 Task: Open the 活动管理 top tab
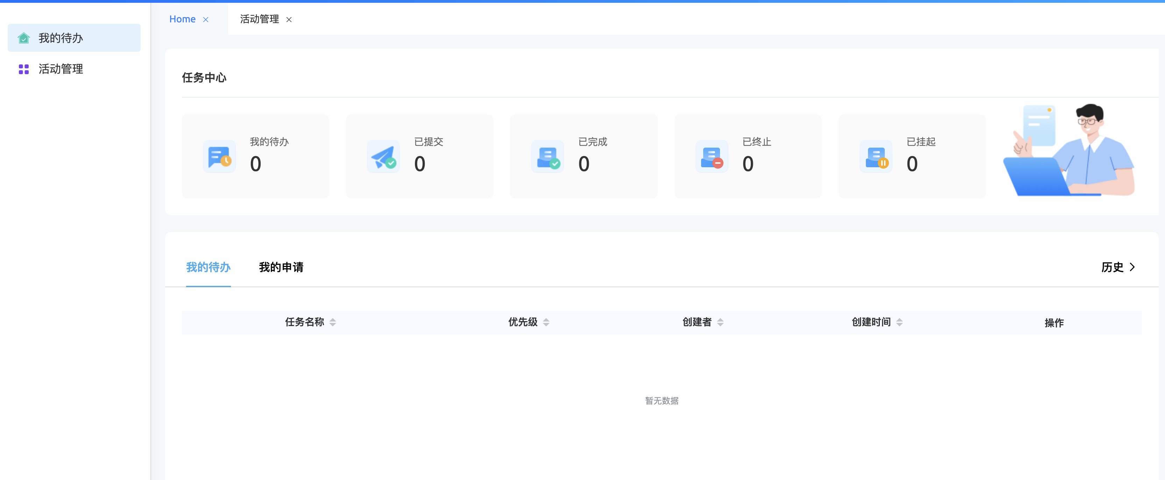coord(259,19)
